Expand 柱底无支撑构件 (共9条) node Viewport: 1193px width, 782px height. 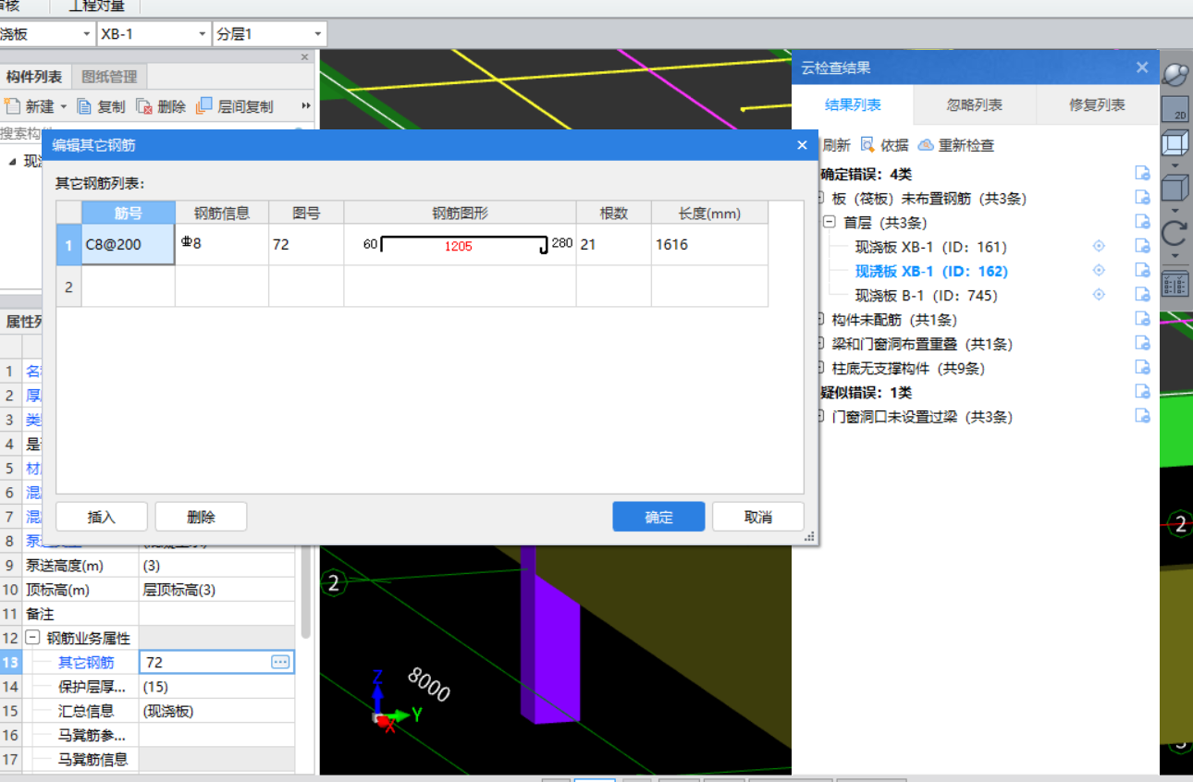click(819, 368)
